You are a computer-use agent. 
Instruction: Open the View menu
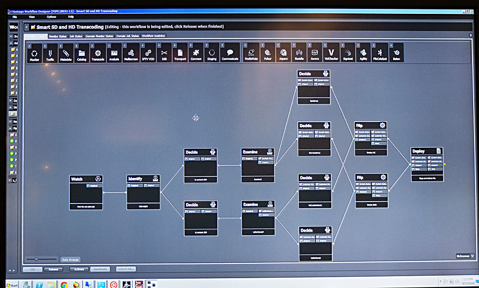pos(32,17)
